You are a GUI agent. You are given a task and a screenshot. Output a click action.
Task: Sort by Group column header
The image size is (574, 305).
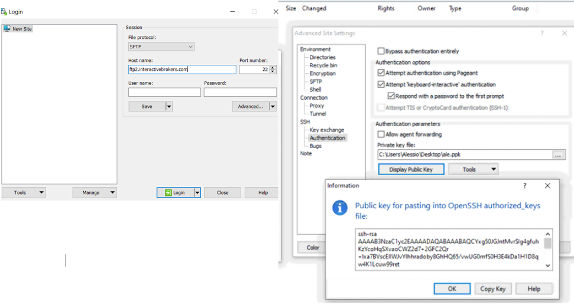(520, 8)
